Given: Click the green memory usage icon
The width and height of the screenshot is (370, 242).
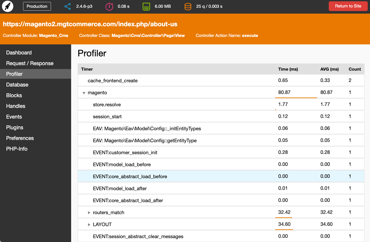Looking at the screenshot, I should pos(146,6).
